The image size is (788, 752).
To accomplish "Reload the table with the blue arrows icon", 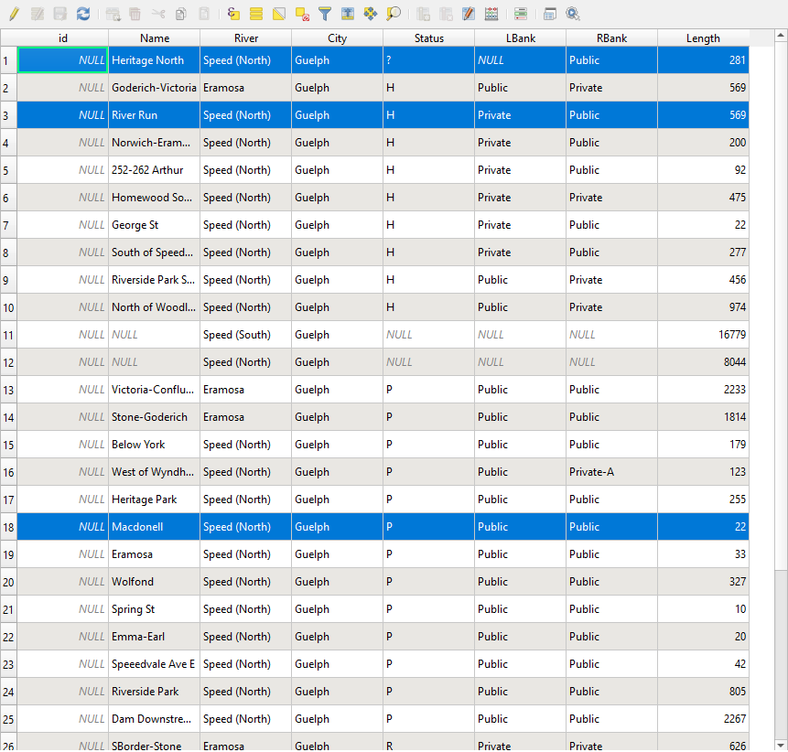I will click(x=83, y=14).
